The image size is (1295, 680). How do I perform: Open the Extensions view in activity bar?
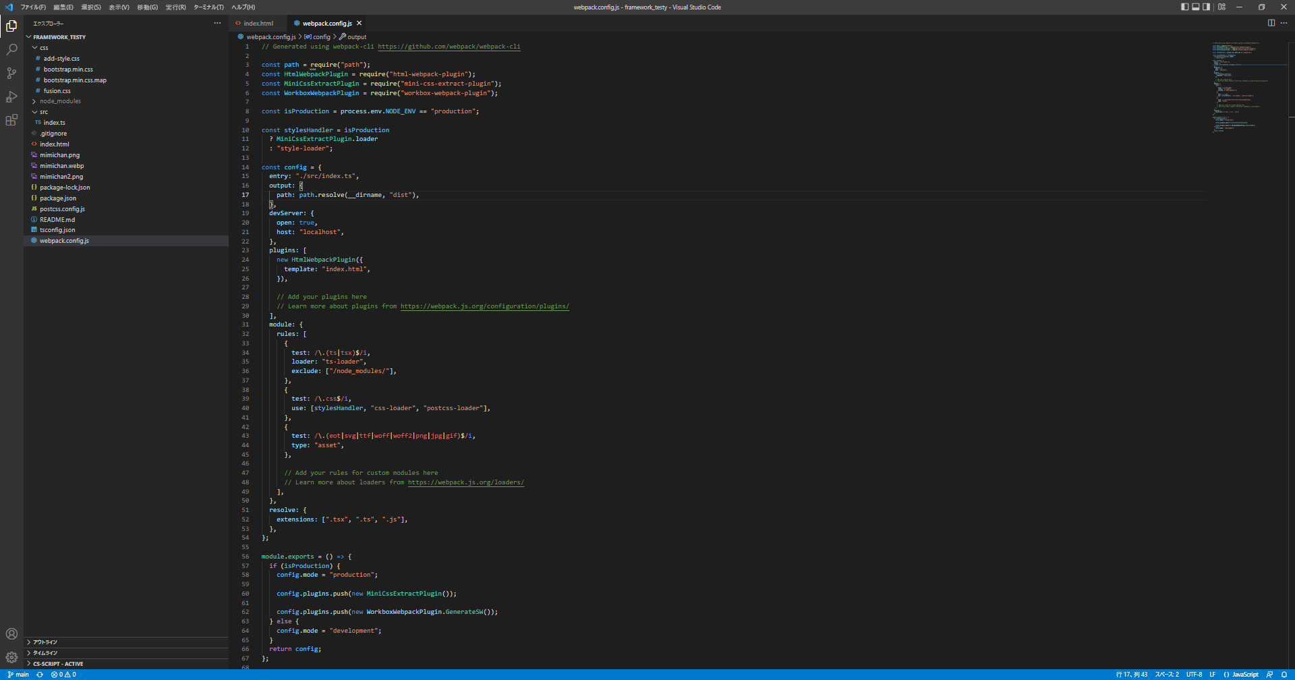[x=11, y=121]
